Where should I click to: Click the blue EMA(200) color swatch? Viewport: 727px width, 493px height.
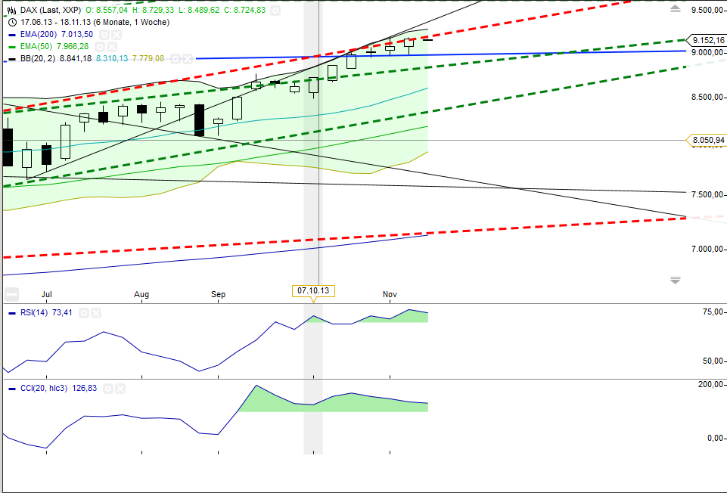pyautogui.click(x=12, y=35)
